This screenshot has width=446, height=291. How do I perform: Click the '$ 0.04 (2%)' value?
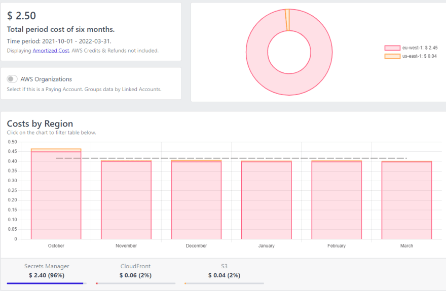click(224, 275)
